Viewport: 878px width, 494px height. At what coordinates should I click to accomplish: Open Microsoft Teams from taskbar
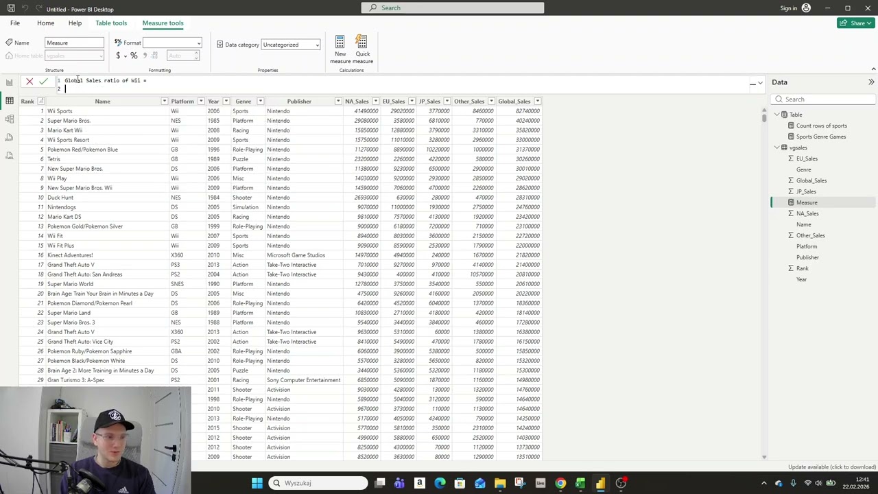(x=399, y=483)
